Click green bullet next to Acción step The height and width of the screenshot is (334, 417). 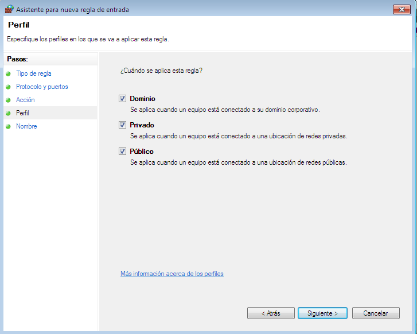8,100
